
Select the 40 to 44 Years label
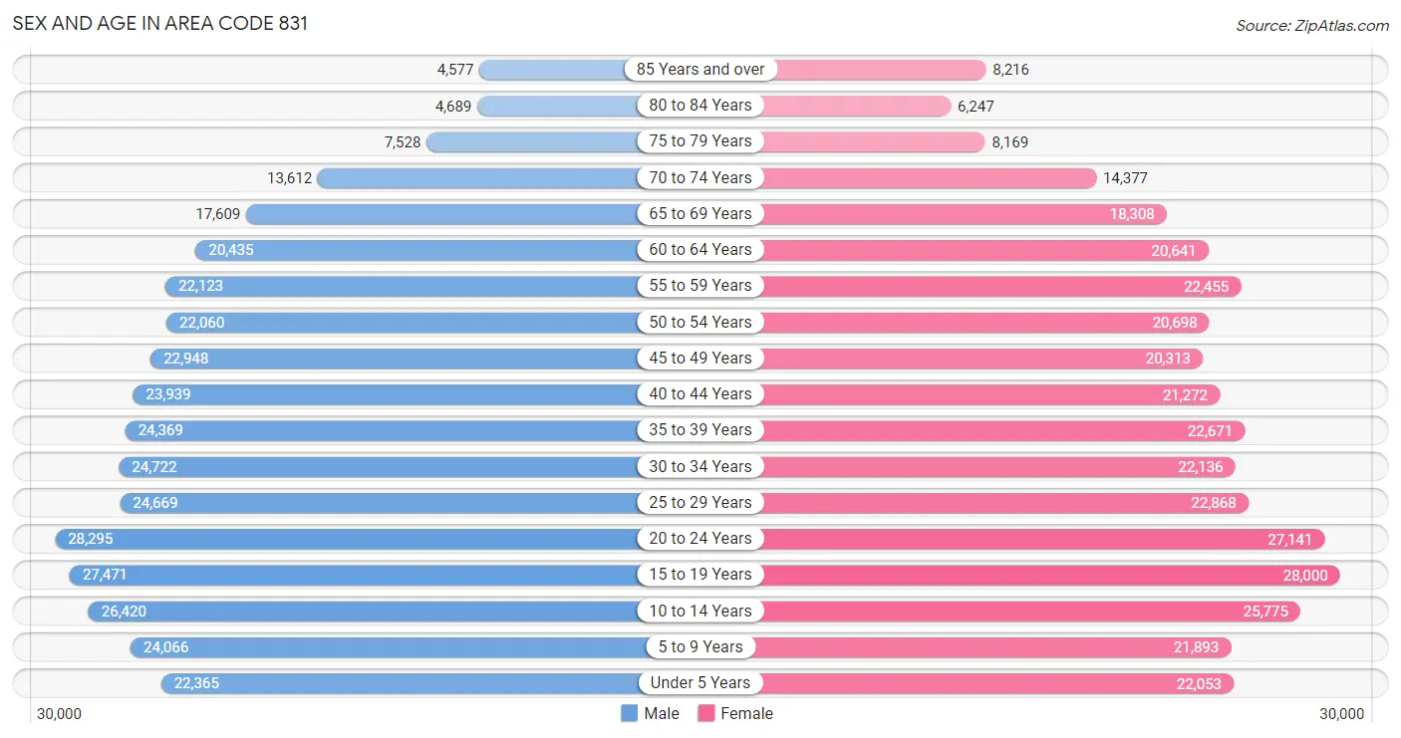click(700, 394)
